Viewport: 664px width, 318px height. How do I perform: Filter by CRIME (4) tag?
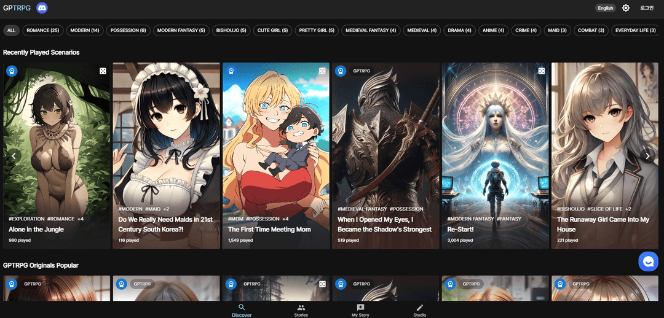(x=526, y=31)
